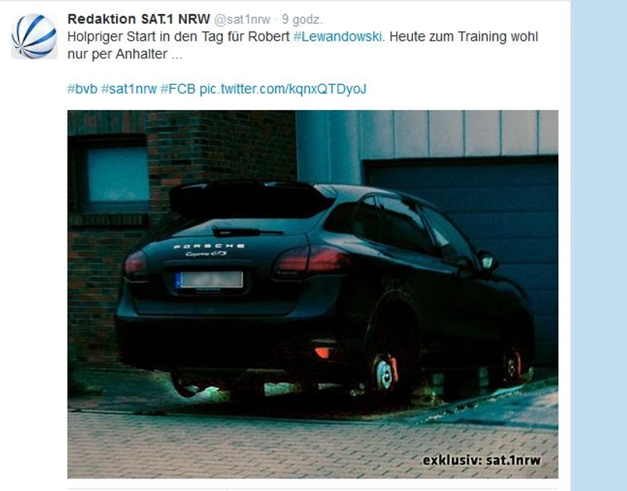The width and height of the screenshot is (627, 491).
Task: Click the light blue page sidebar
Action: [599, 245]
